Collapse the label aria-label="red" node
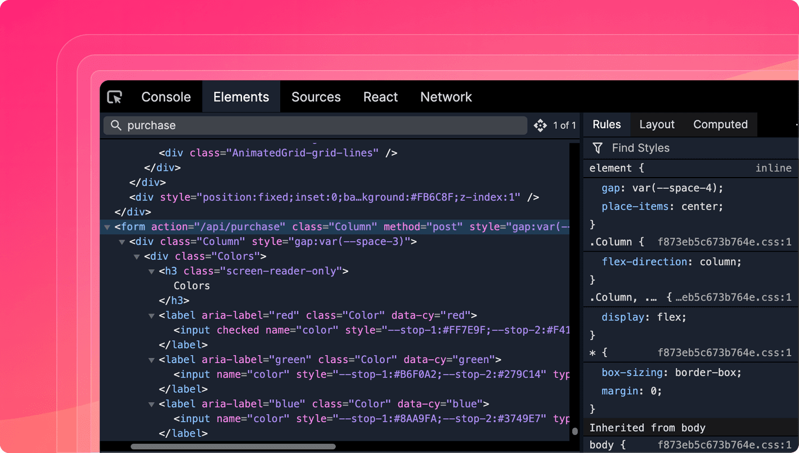 pyautogui.click(x=151, y=316)
